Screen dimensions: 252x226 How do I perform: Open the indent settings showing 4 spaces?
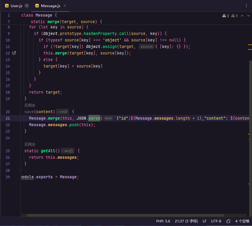point(242,221)
